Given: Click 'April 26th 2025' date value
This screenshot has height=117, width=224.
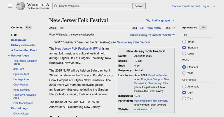Looking at the screenshot, I should pyautogui.click(x=143, y=56).
